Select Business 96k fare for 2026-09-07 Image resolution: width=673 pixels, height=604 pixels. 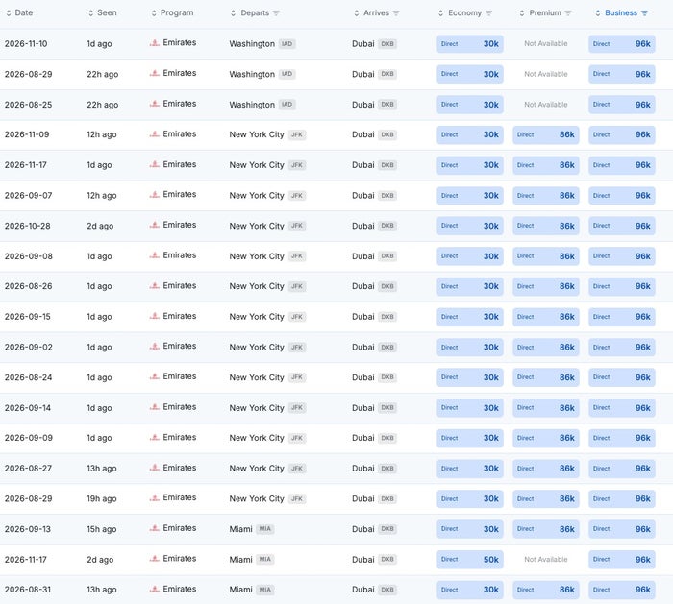point(622,196)
